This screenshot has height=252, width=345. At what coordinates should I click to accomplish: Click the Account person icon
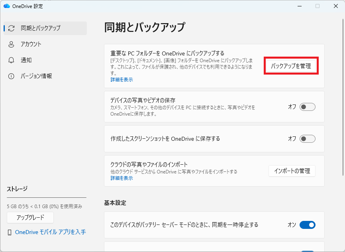point(12,44)
